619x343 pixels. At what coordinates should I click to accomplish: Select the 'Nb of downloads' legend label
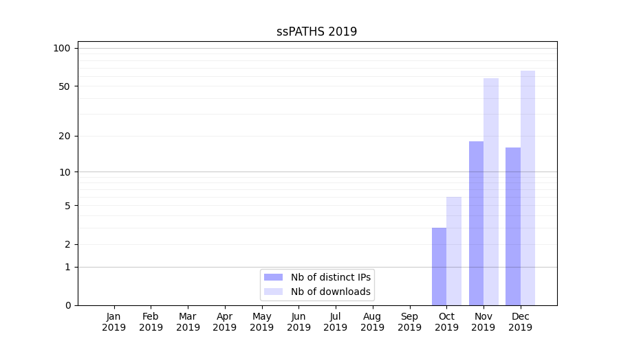pos(330,292)
